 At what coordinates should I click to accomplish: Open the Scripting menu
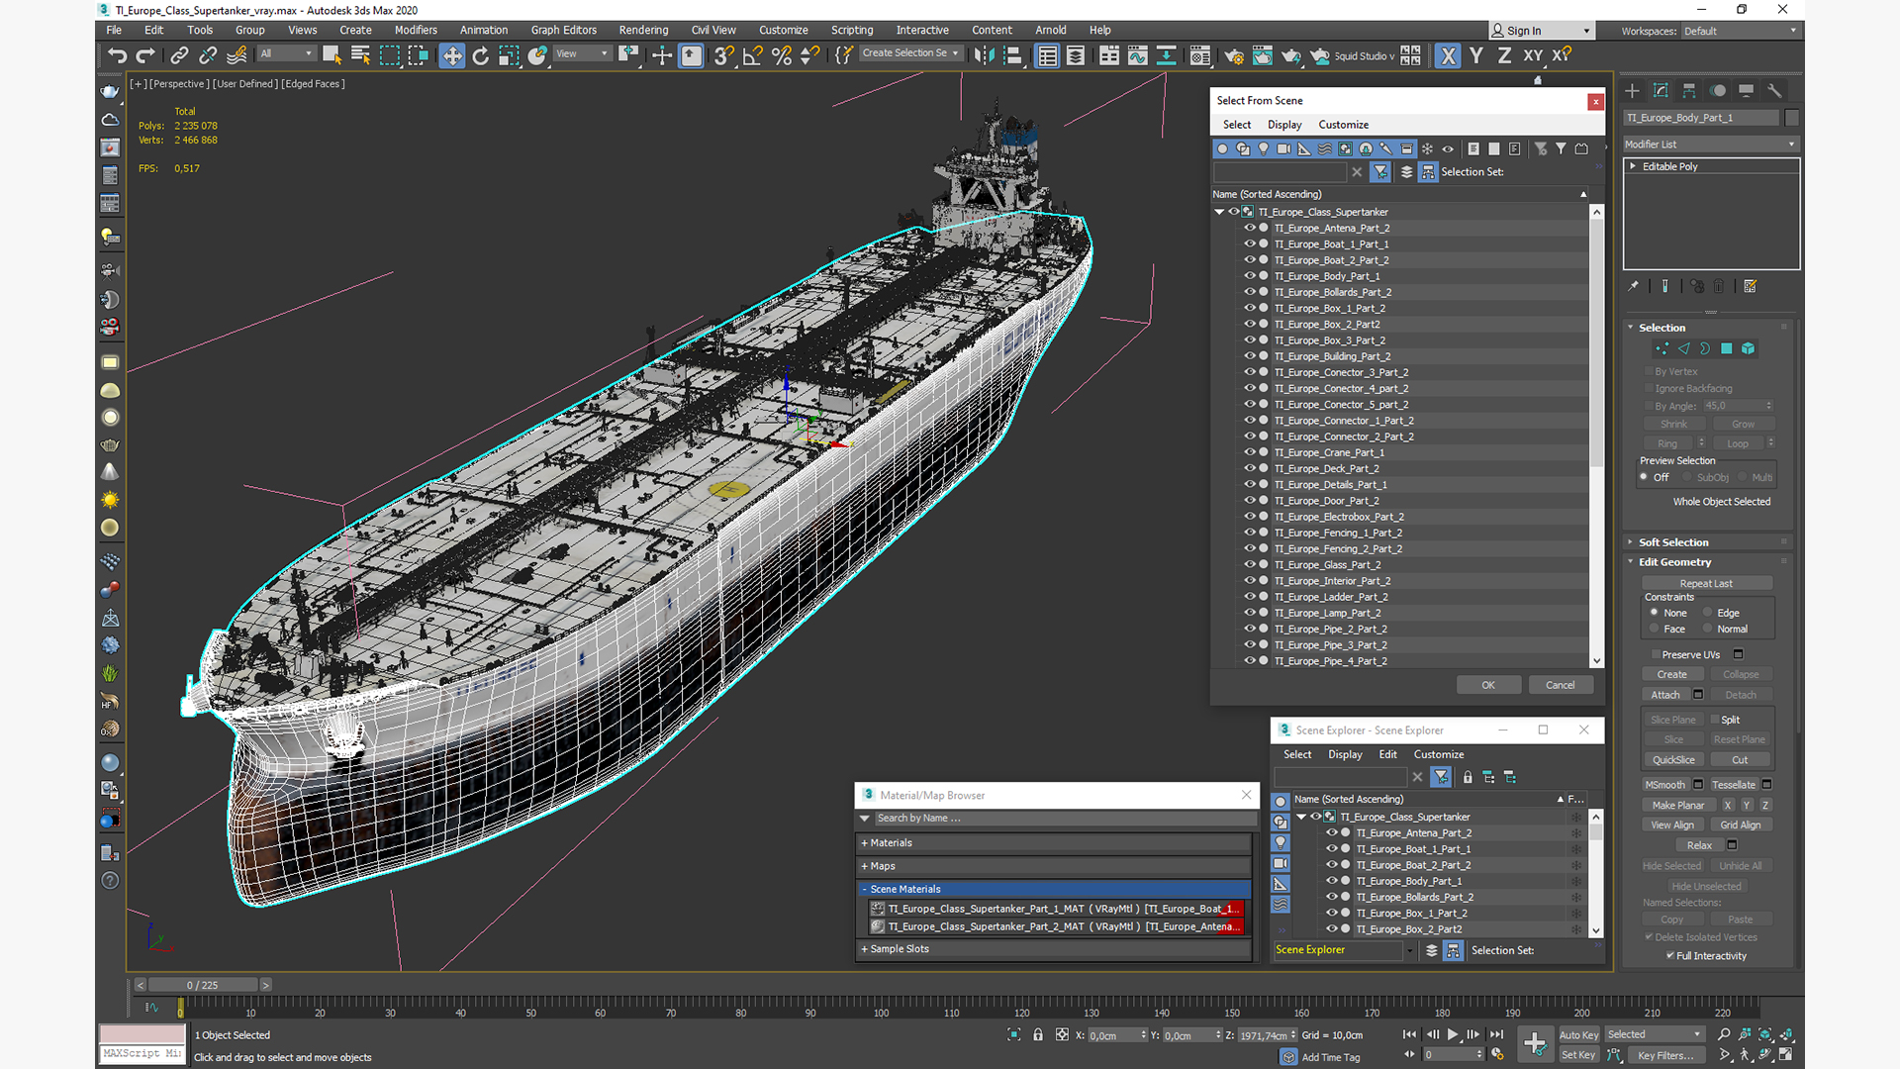coord(852,30)
